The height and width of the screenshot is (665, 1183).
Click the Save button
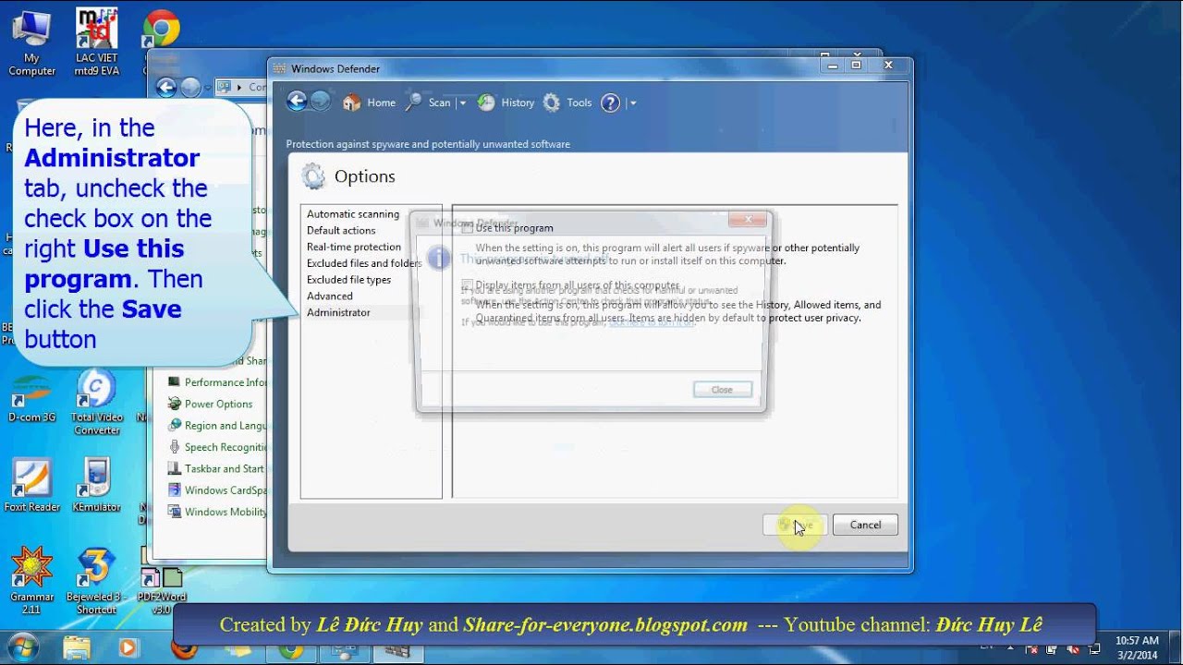click(x=795, y=525)
